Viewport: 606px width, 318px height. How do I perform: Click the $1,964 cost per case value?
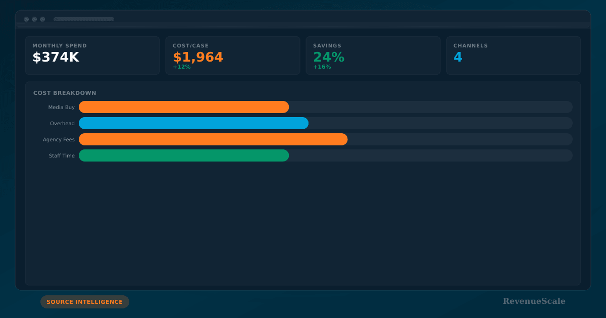tap(197, 58)
